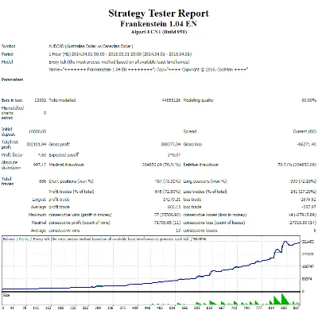Image resolution: width=318 pixels, height=318 pixels.
Task: Click 'consecutive loss (count of losses)' label
Action: pos(214,223)
